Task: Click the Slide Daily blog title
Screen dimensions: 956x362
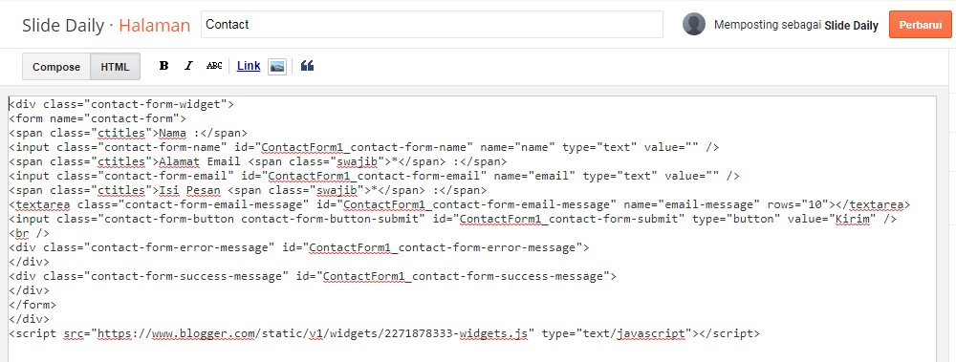Action: [x=63, y=25]
